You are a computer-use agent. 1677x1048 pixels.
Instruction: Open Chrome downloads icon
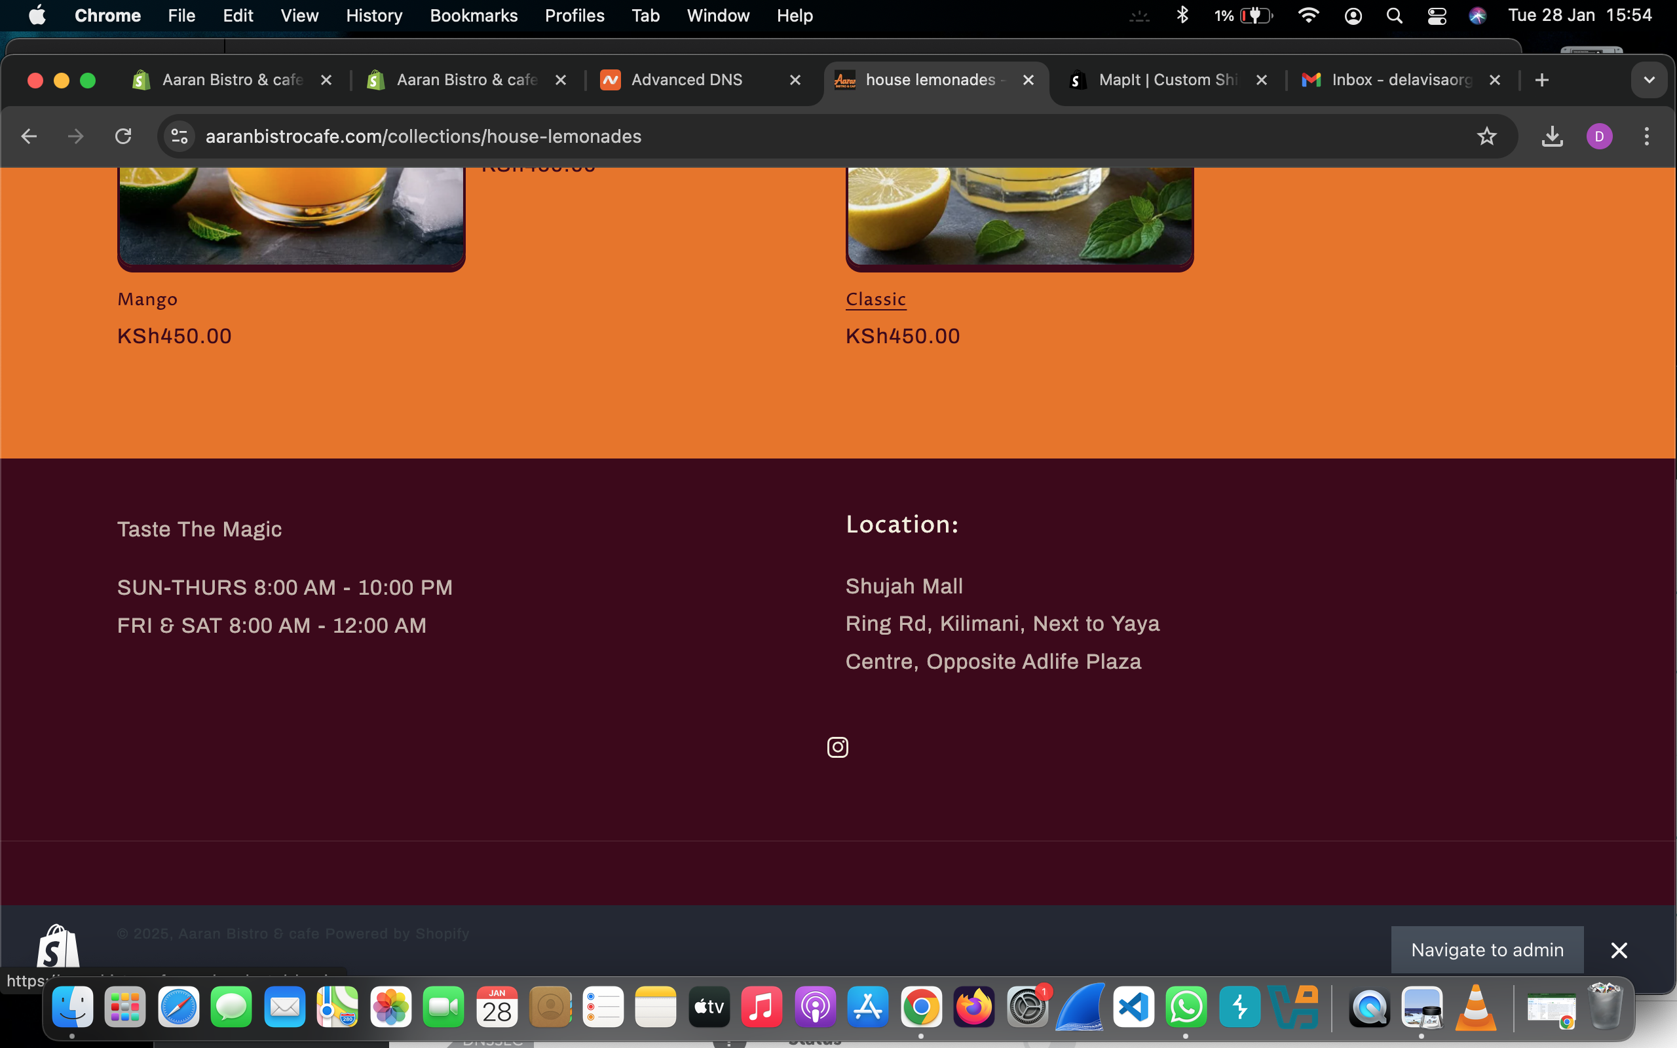tap(1552, 136)
